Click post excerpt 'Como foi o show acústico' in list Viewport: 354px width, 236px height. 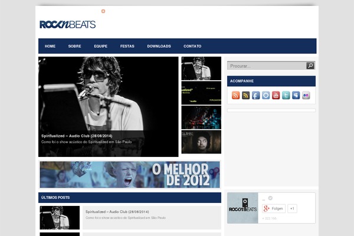click(126, 218)
